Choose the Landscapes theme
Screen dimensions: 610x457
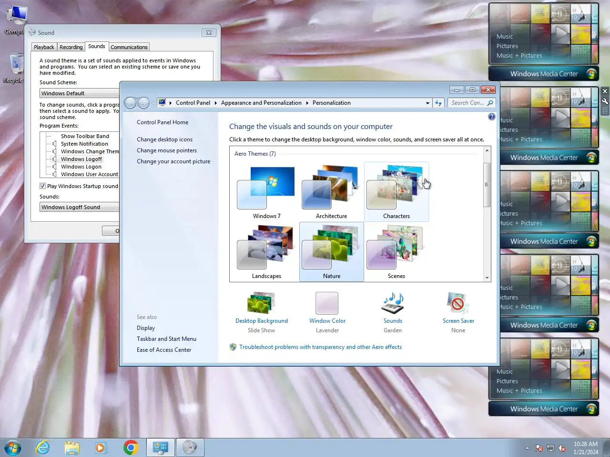click(x=266, y=252)
